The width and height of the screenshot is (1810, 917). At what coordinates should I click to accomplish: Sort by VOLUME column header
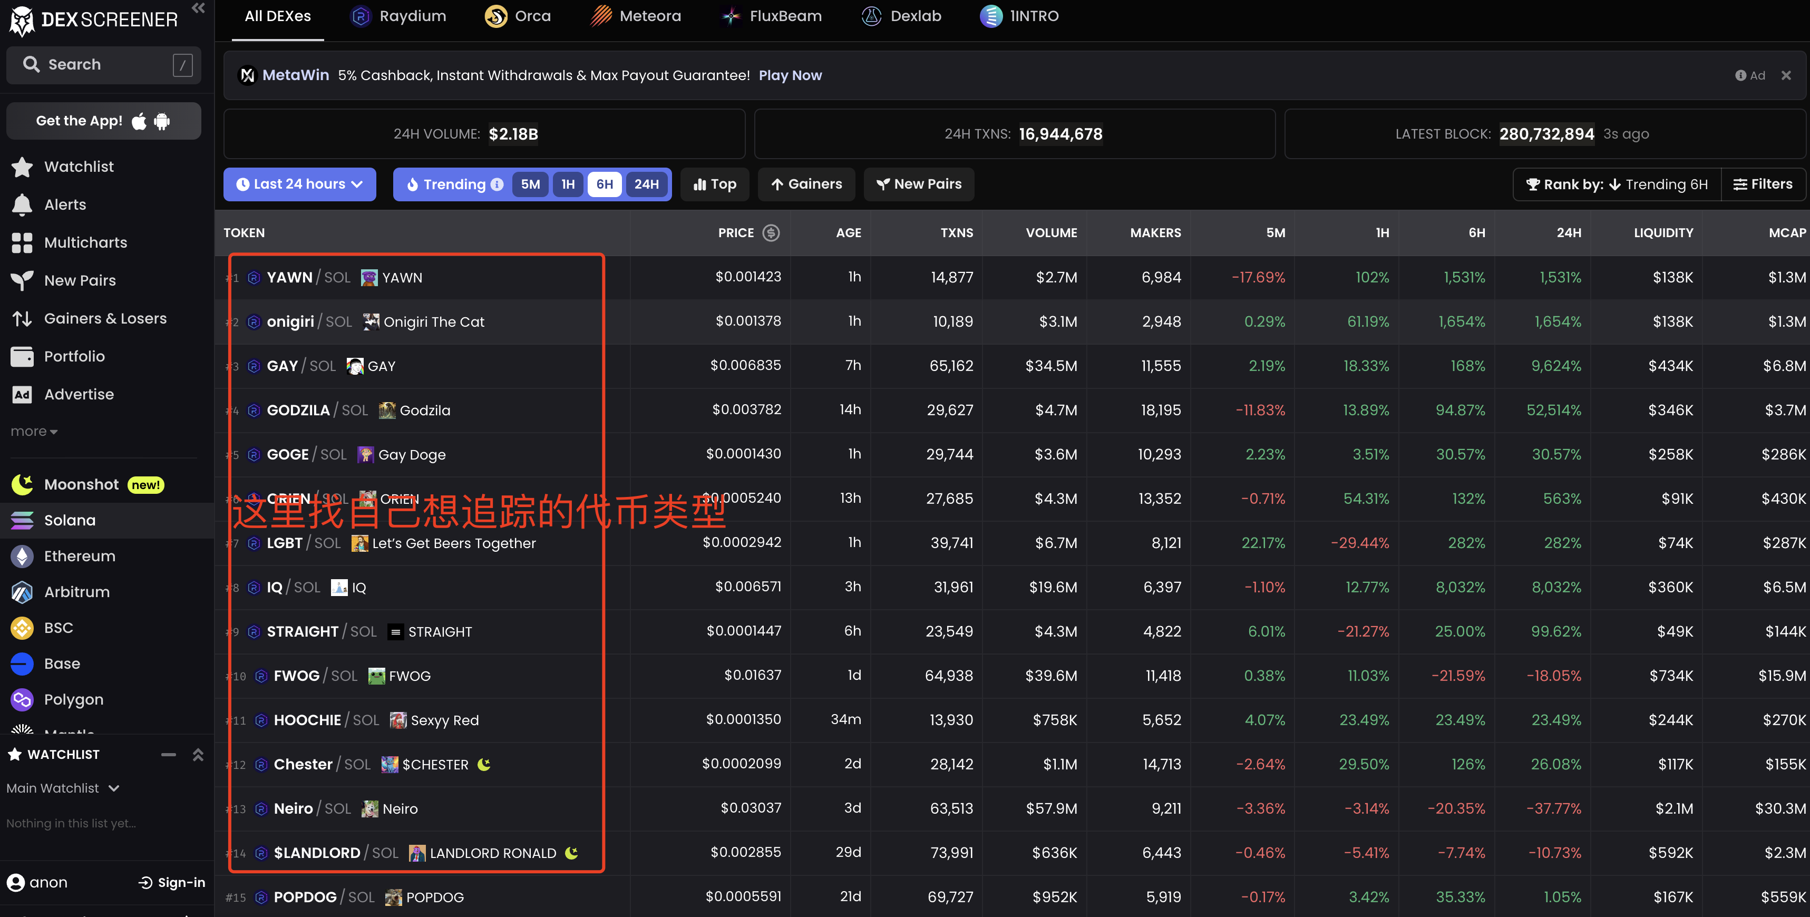(1051, 232)
